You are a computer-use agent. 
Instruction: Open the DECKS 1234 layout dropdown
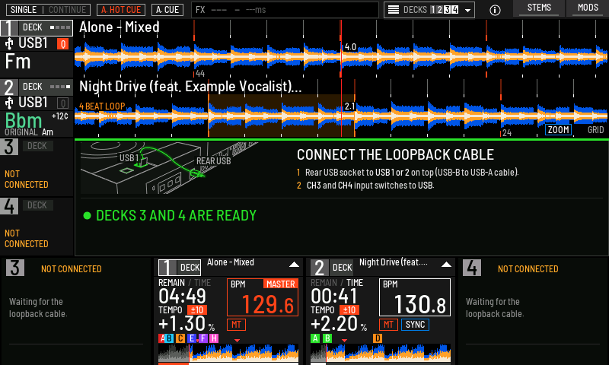pyautogui.click(x=429, y=10)
